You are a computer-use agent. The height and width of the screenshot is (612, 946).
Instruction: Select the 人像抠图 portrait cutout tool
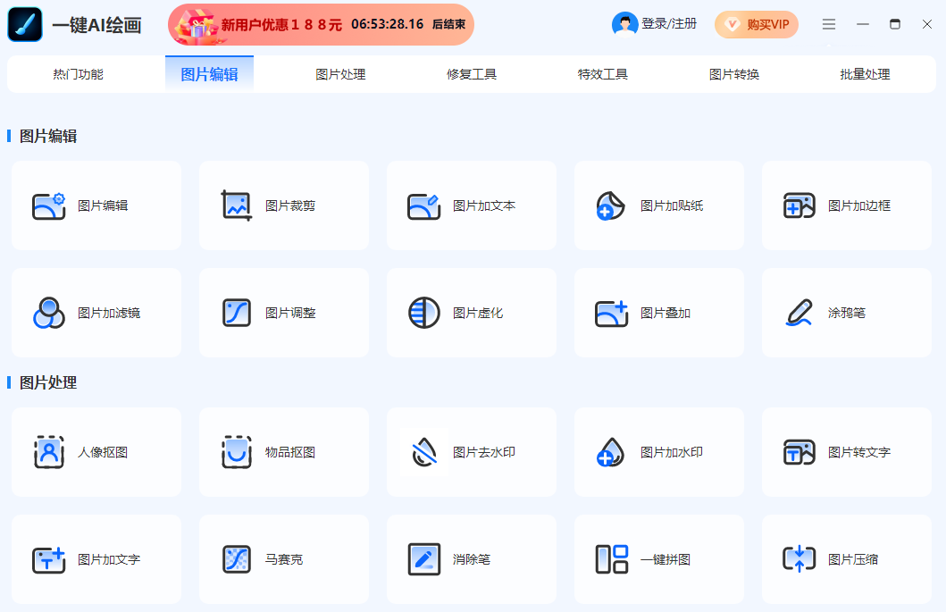[x=96, y=451]
